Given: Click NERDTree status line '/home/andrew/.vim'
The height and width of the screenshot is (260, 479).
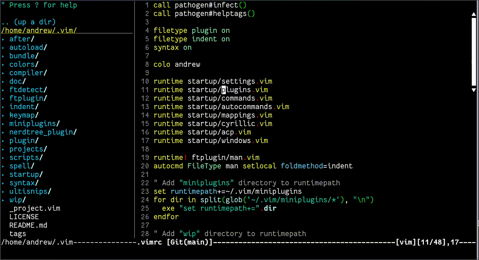Looking at the screenshot, I should pos(37,242).
